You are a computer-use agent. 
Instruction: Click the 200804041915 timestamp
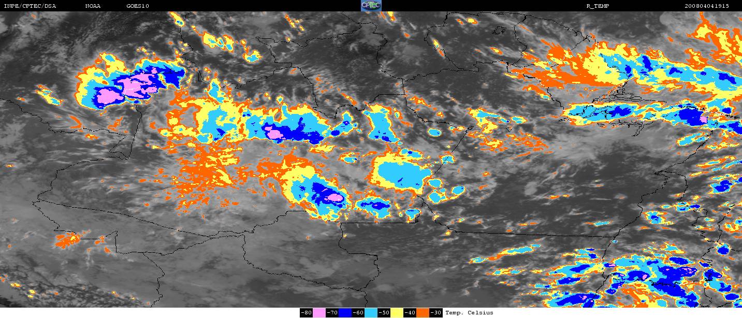coord(707,6)
